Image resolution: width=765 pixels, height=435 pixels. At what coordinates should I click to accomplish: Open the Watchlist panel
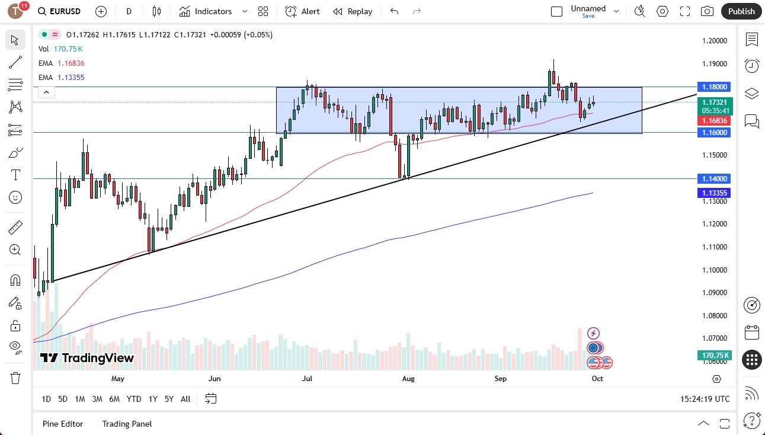[x=752, y=40]
